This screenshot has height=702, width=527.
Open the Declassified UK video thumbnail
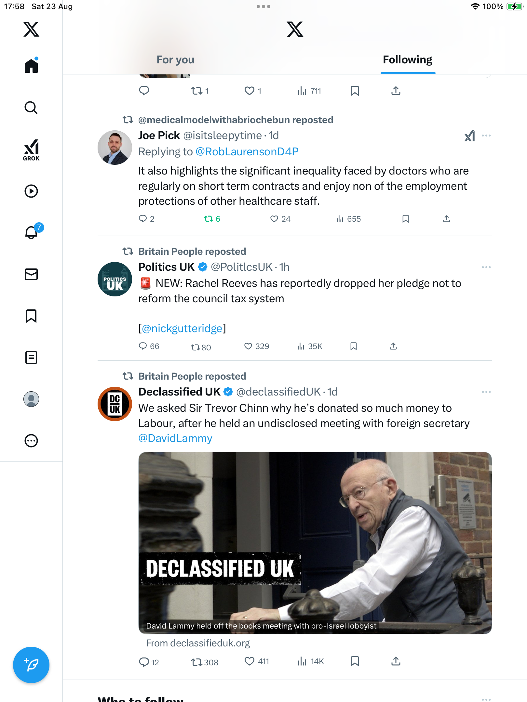(x=315, y=543)
